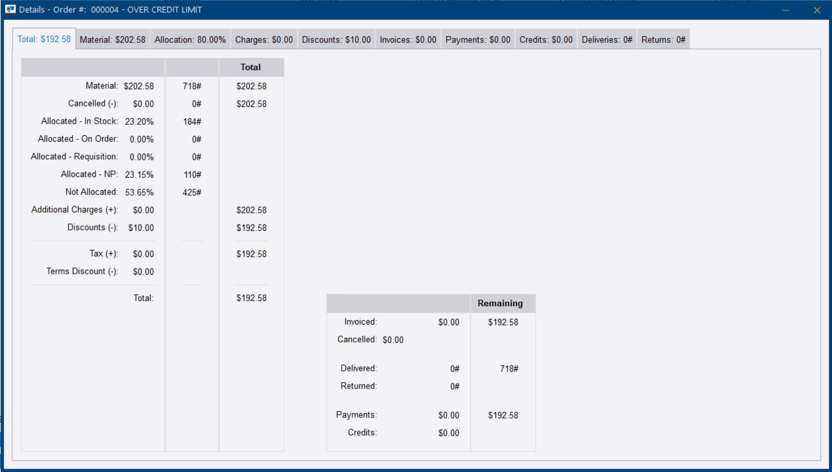Click the 'Additional Charges (+):' label
The height and width of the screenshot is (472, 832).
75,210
